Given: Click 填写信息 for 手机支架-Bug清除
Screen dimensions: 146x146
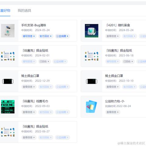Looking at the screenshot, I should tap(29, 36).
